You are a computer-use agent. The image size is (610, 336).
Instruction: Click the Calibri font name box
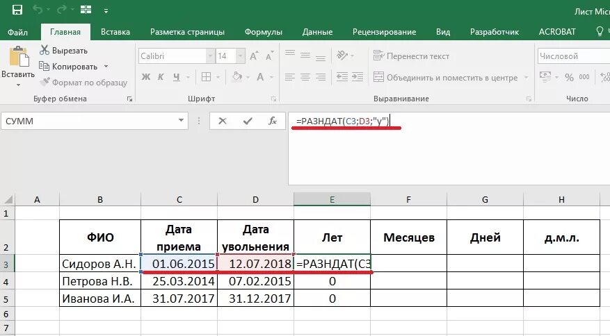(x=172, y=56)
